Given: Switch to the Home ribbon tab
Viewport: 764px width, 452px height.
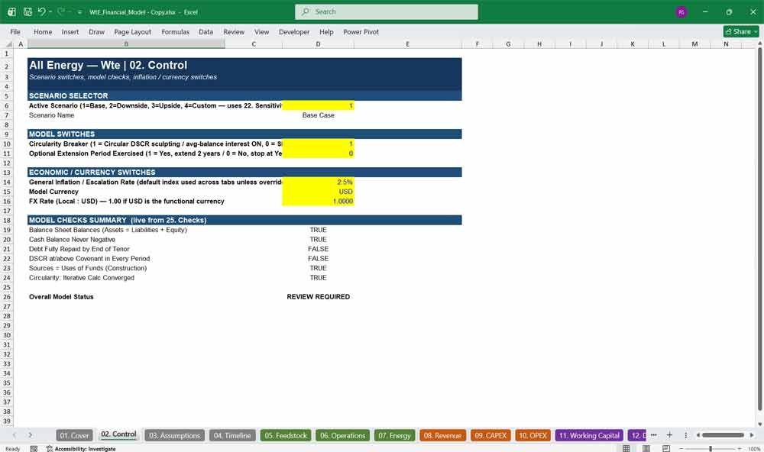Looking at the screenshot, I should 43,31.
